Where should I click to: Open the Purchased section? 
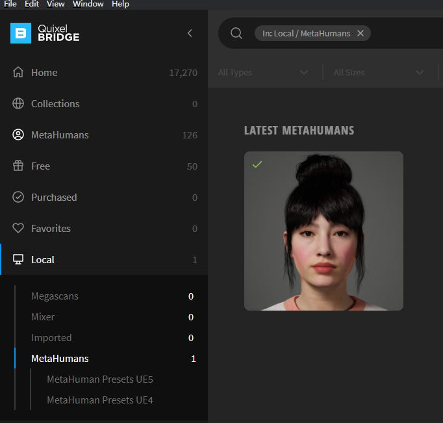(104, 198)
